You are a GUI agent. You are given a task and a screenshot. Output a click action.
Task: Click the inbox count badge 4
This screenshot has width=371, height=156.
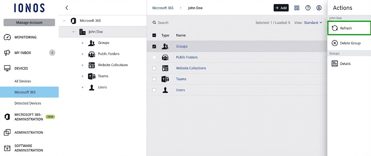click(x=52, y=53)
